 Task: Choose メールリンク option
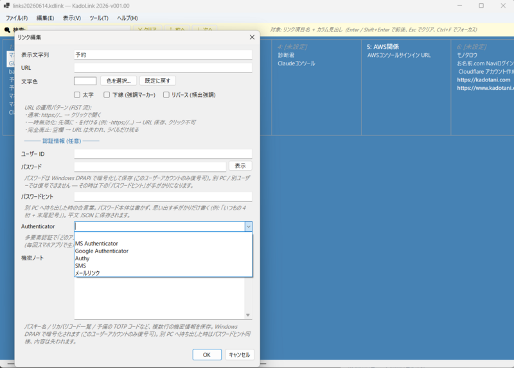[x=163, y=273]
